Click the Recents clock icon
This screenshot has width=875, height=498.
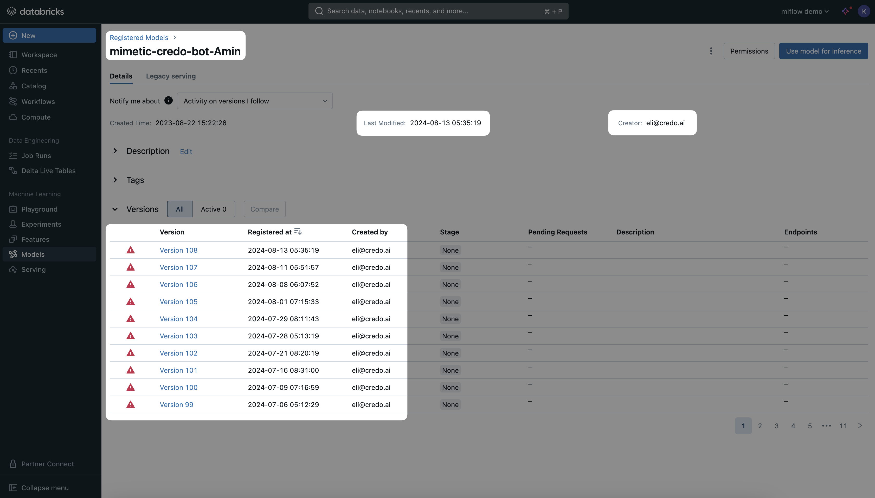point(13,70)
